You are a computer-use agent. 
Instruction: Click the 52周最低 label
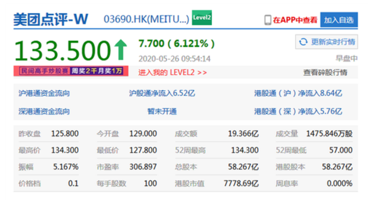tap(291, 150)
